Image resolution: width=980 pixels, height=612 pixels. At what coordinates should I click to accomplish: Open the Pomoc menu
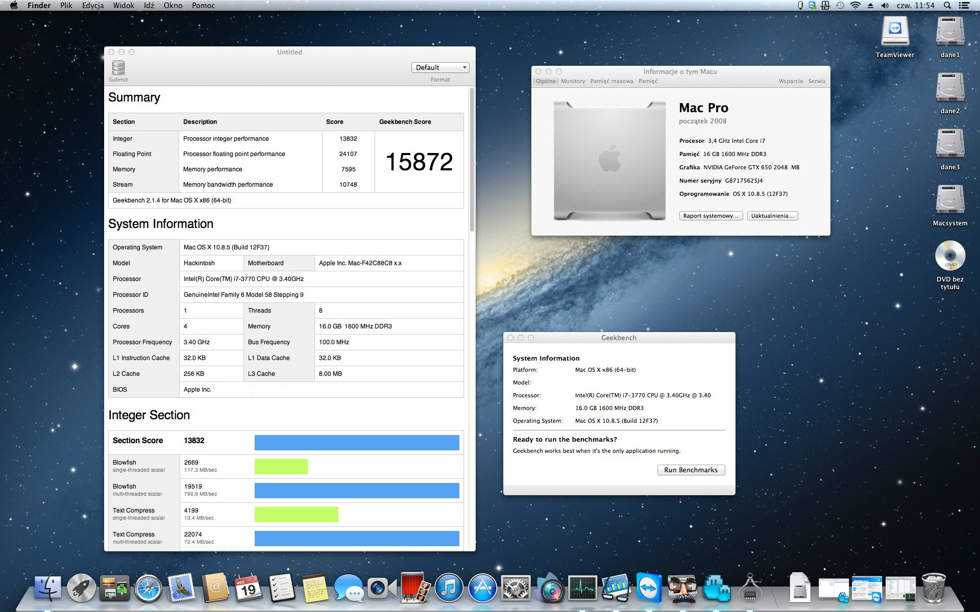(x=204, y=6)
